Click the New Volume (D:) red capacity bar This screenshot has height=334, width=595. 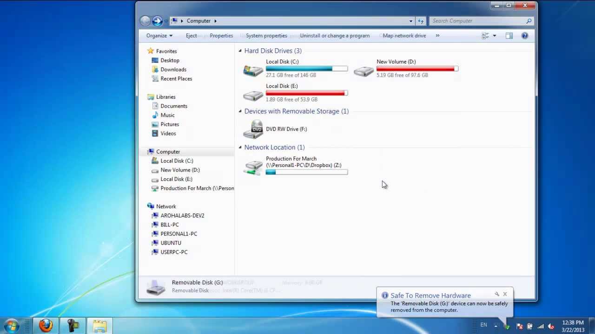point(417,69)
